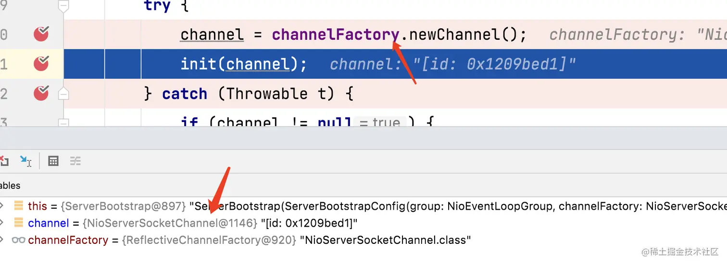Screen dimensions: 727x265
Task: Expand the 'this' ServerBootstrap variable node
Action: 2,206
